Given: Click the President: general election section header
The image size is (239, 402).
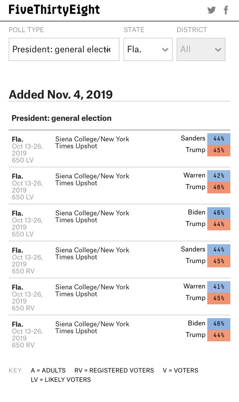Looking at the screenshot, I should (x=62, y=118).
